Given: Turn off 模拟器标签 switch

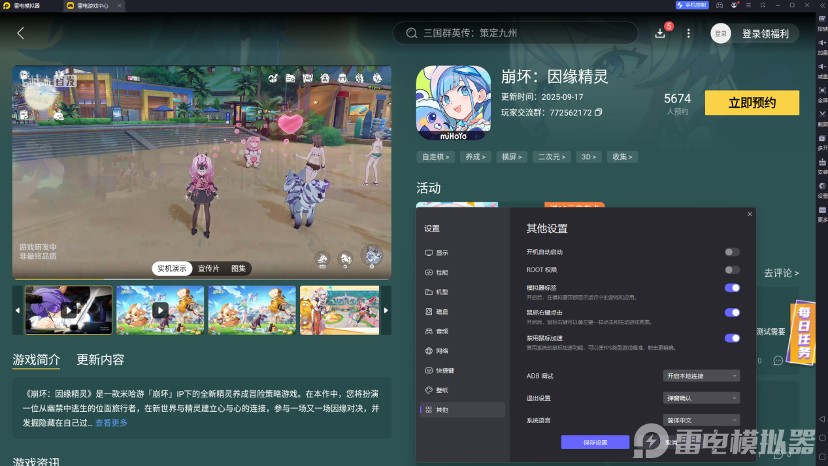Looking at the screenshot, I should tap(732, 288).
